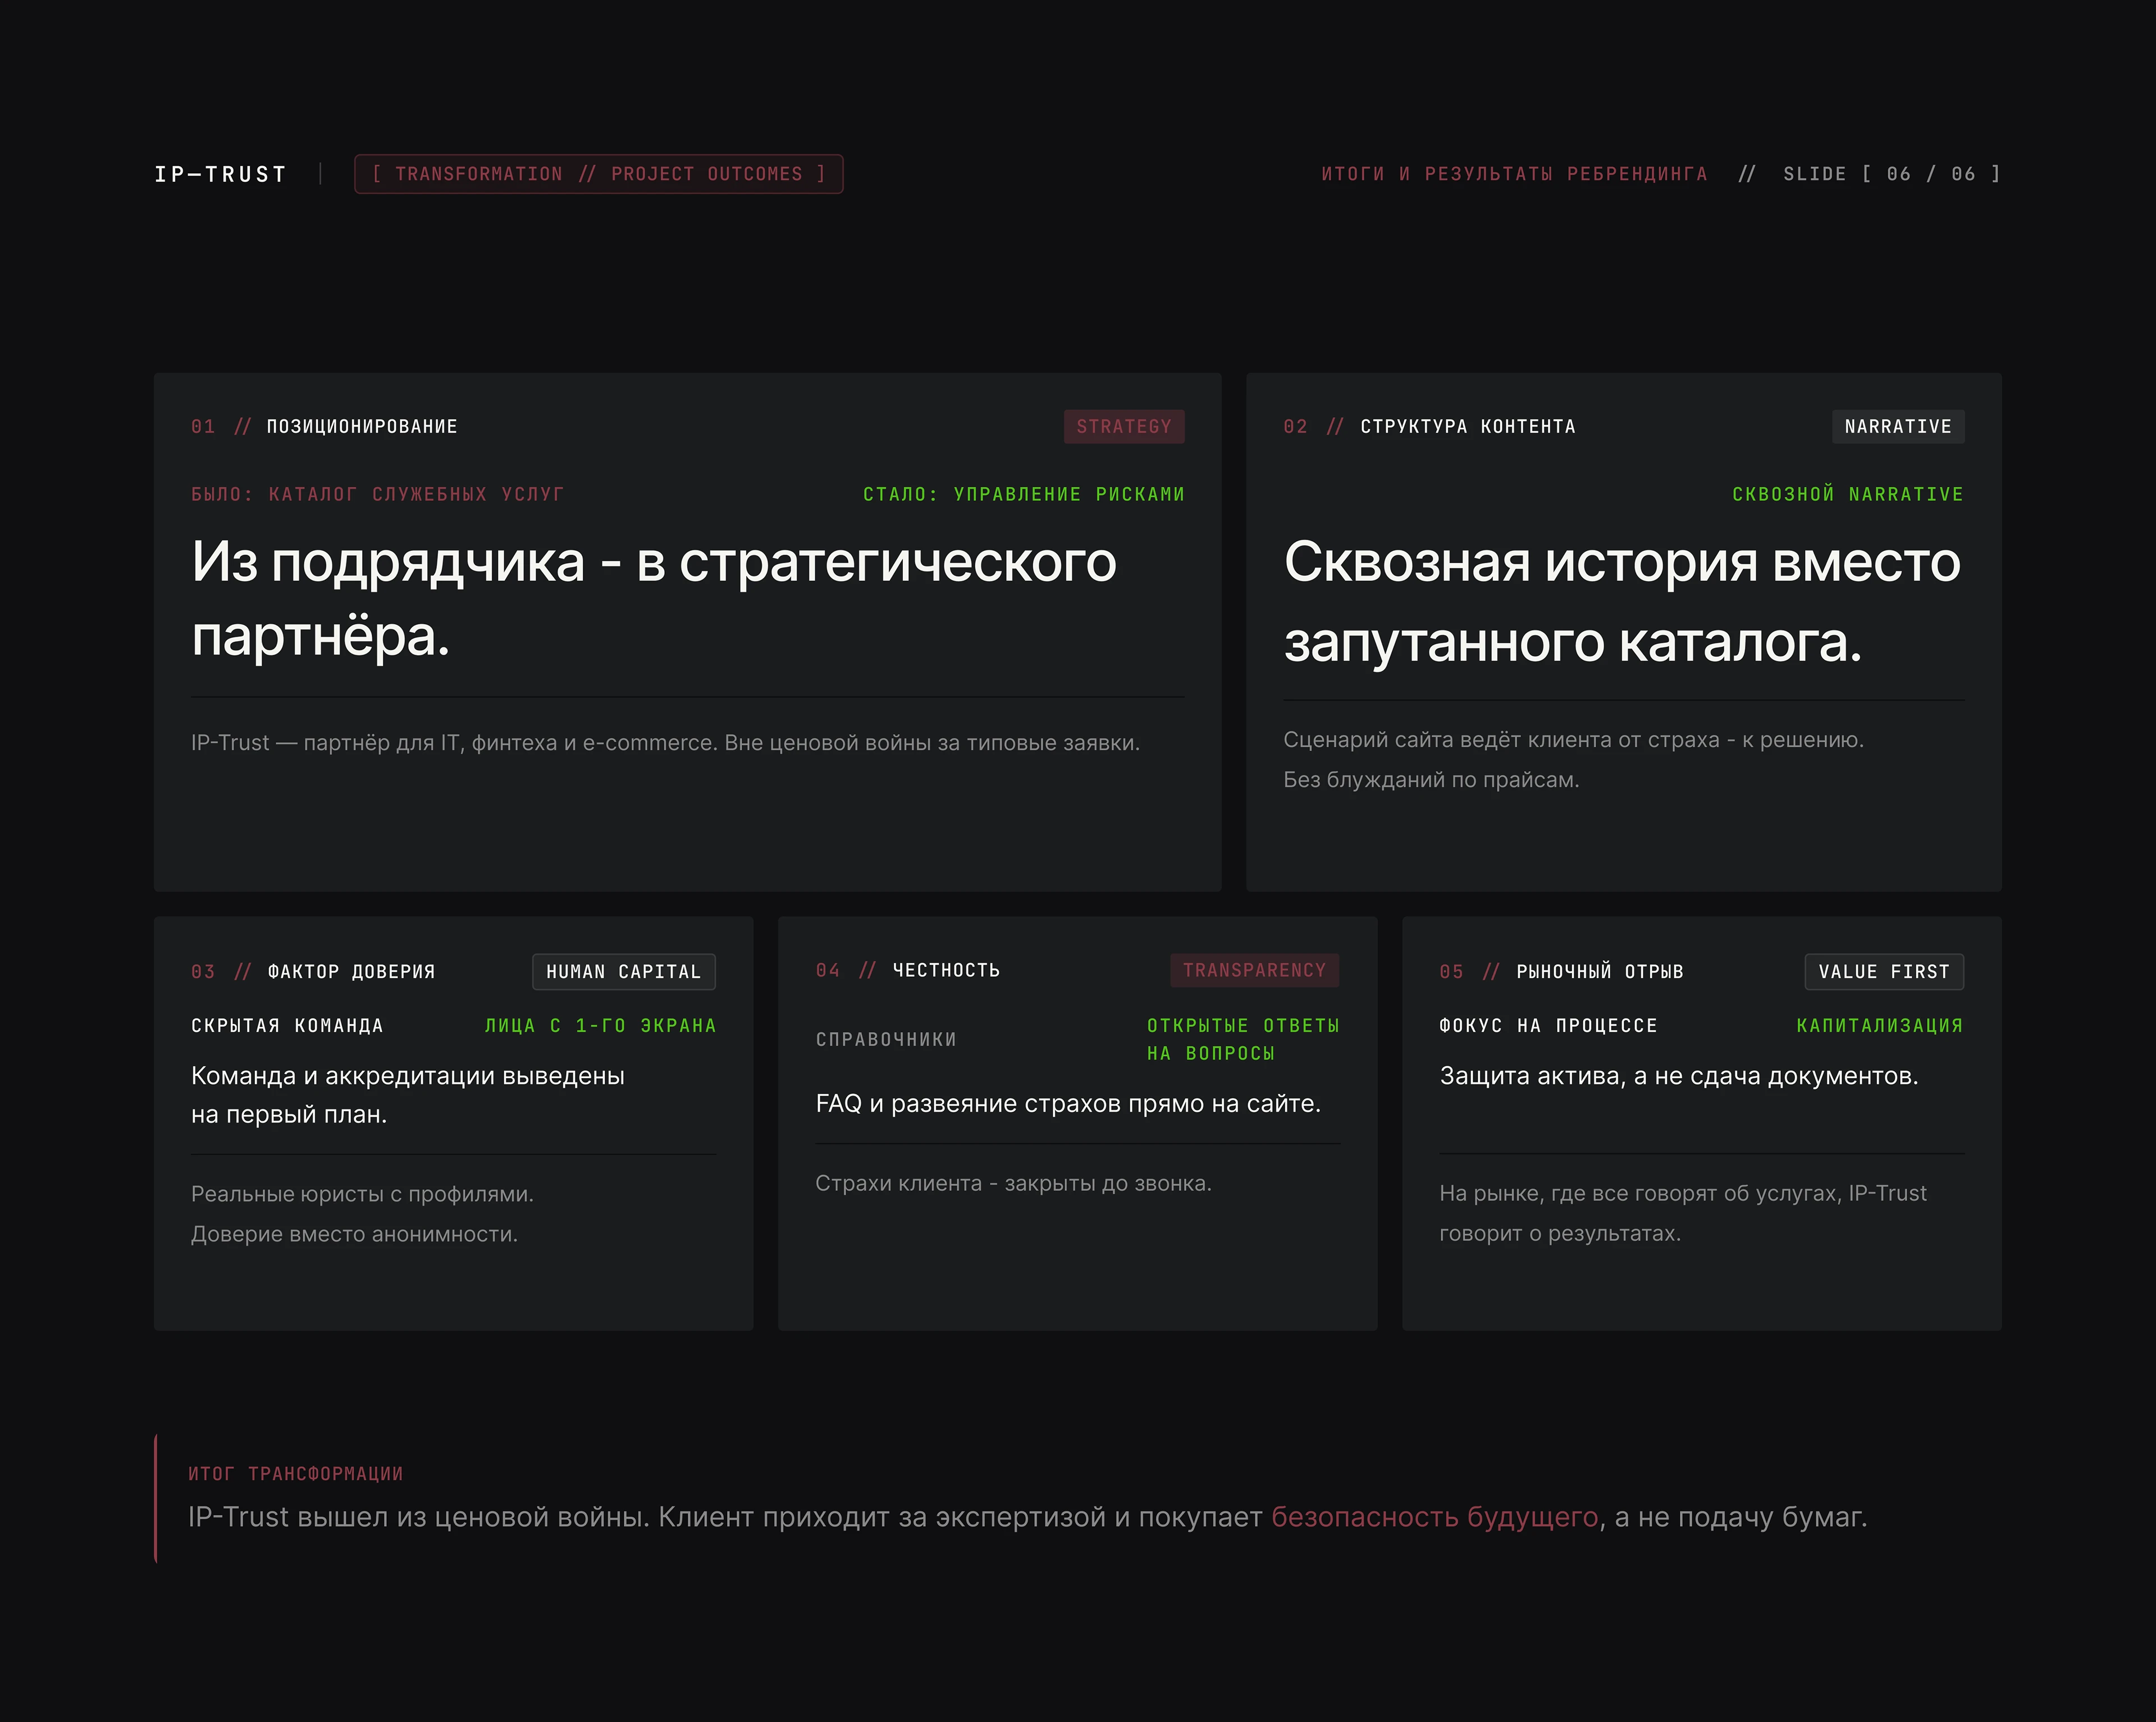Click the '04 // ЧЕСТНОСТЬ' label
Image resolution: width=2156 pixels, height=1722 pixels.
(907, 970)
